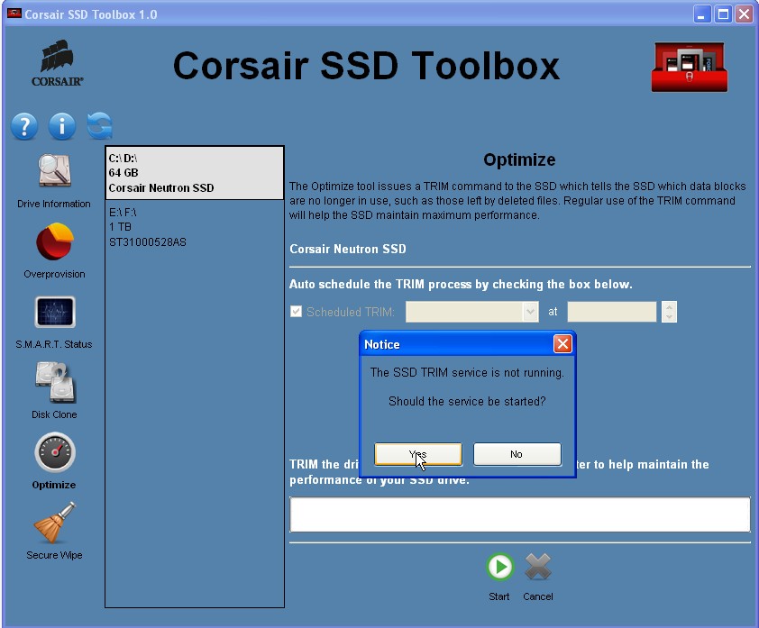759x628 pixels.
Task: Click the Cancel label under the X icon
Action: point(538,596)
